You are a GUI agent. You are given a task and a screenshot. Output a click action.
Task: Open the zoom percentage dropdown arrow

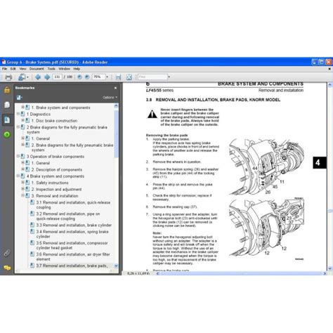pyautogui.click(x=107, y=77)
